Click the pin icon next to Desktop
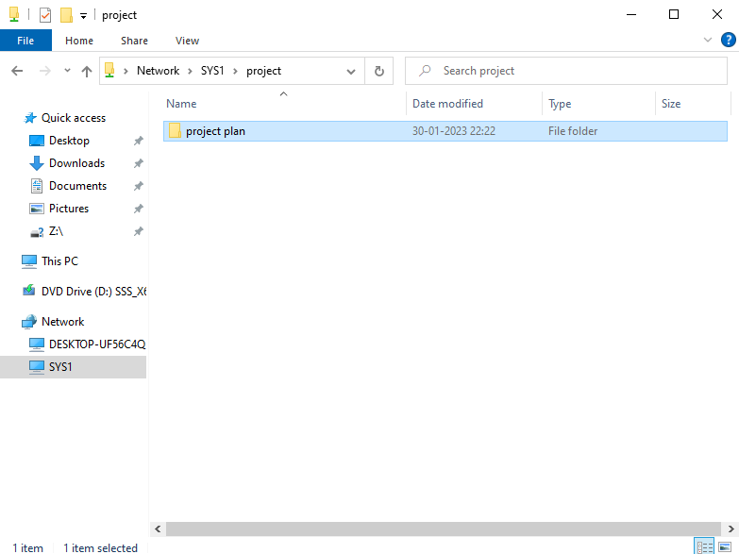 (138, 141)
